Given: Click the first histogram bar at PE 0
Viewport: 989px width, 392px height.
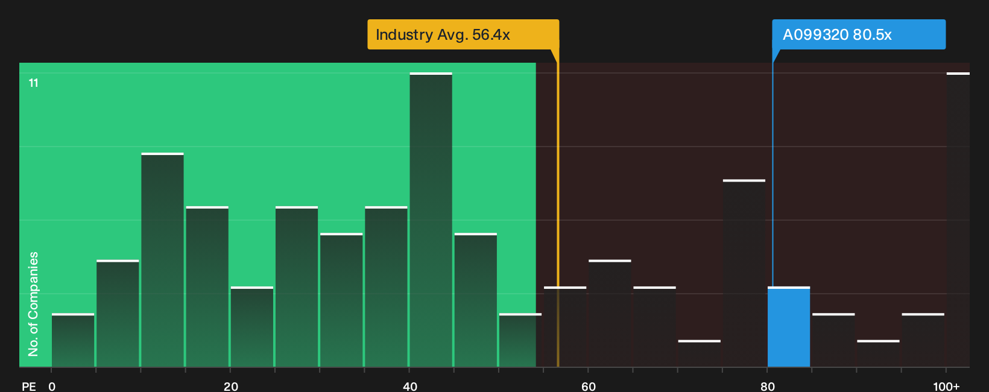Looking at the screenshot, I should 73,340.
